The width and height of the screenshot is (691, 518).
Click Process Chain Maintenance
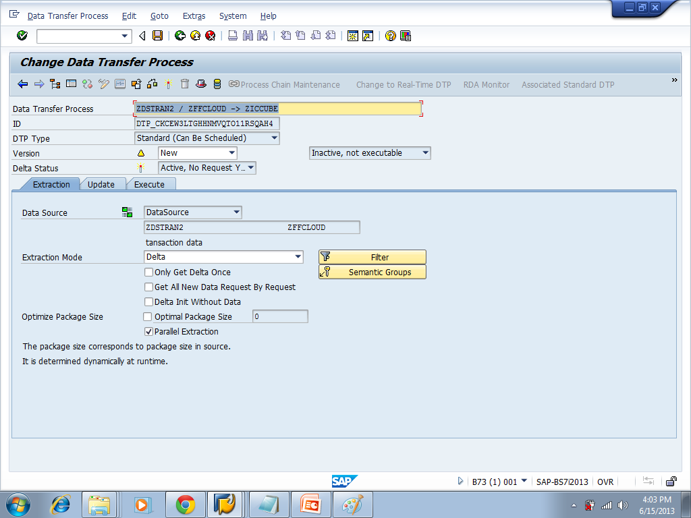pyautogui.click(x=287, y=84)
